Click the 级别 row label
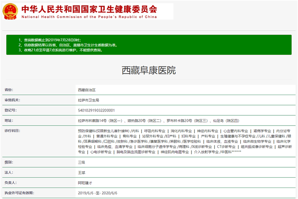Viewport: 298px width, 199px height. click(x=9, y=163)
